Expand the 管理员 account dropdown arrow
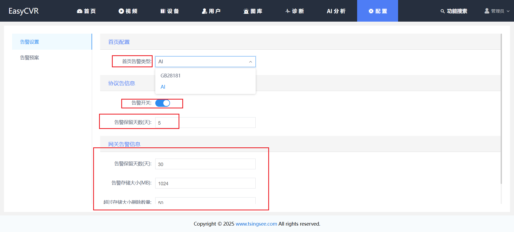 508,11
